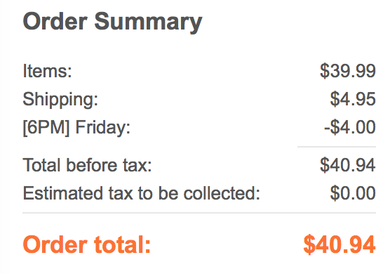
Task: Select the $40.94 total before tax value
Action: point(348,165)
